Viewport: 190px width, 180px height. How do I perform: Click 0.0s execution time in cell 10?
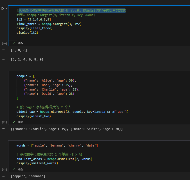coord(21,43)
